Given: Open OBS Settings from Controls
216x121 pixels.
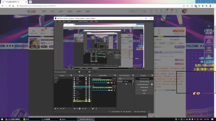Looking at the screenshot, I should pyautogui.click(x=144, y=90).
